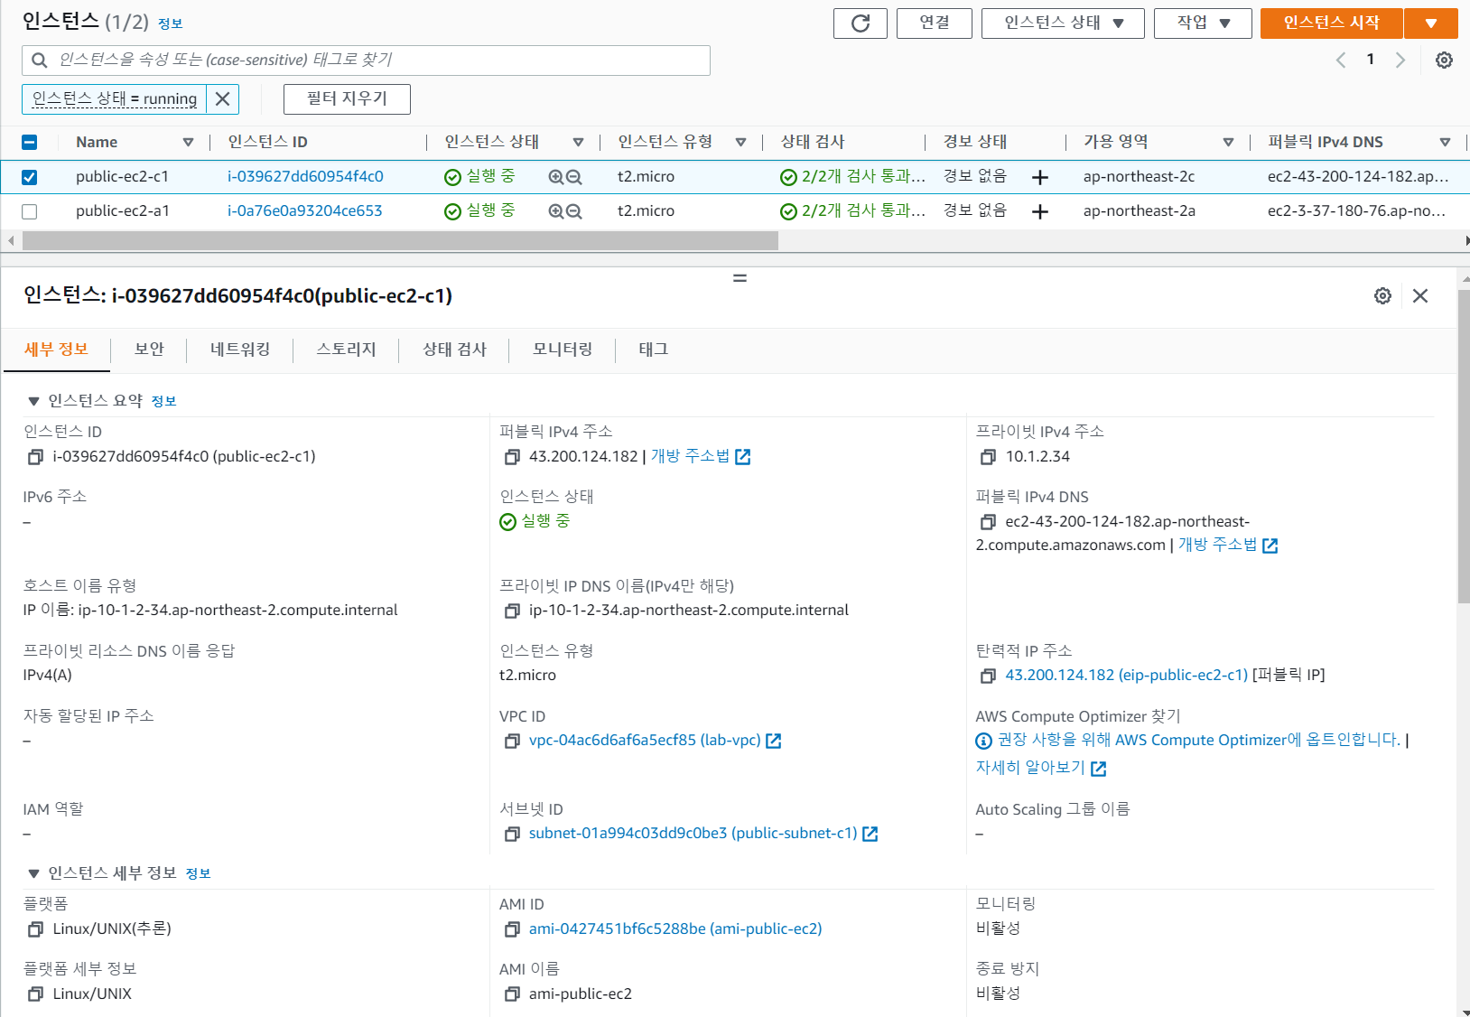The height and width of the screenshot is (1017, 1470).
Task: Copy the public IPv4 address
Action: click(x=511, y=457)
